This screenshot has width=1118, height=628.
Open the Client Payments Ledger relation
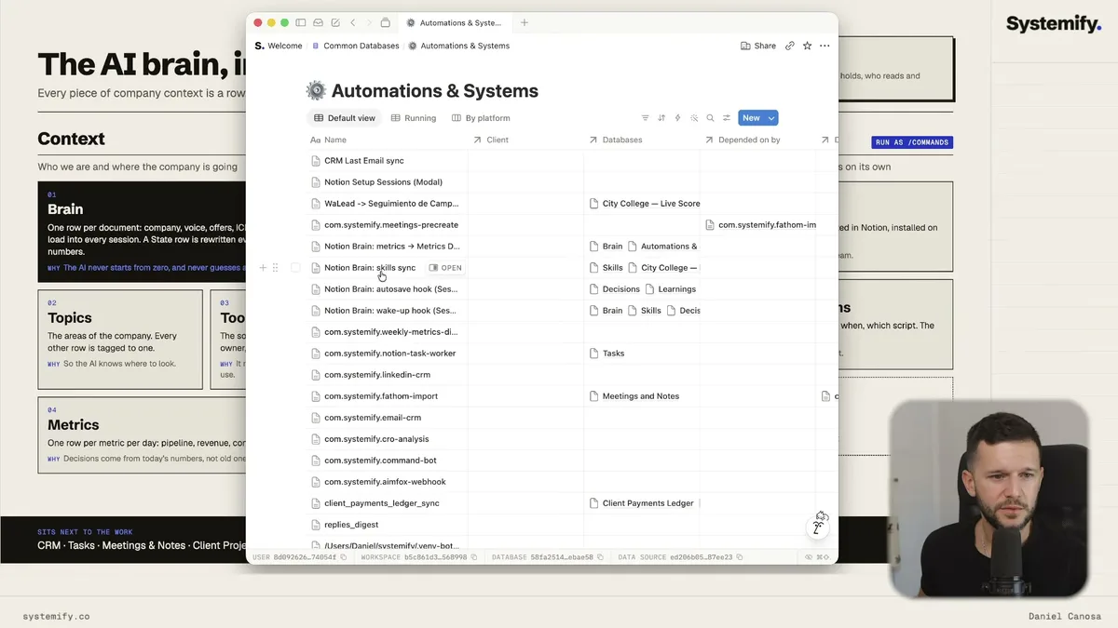point(642,503)
